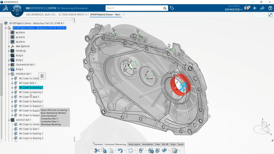
Task: Open the user profile avatar
Action: 247,8
